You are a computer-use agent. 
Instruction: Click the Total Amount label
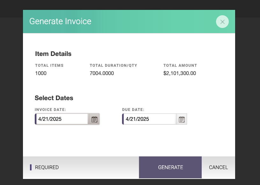(180, 65)
